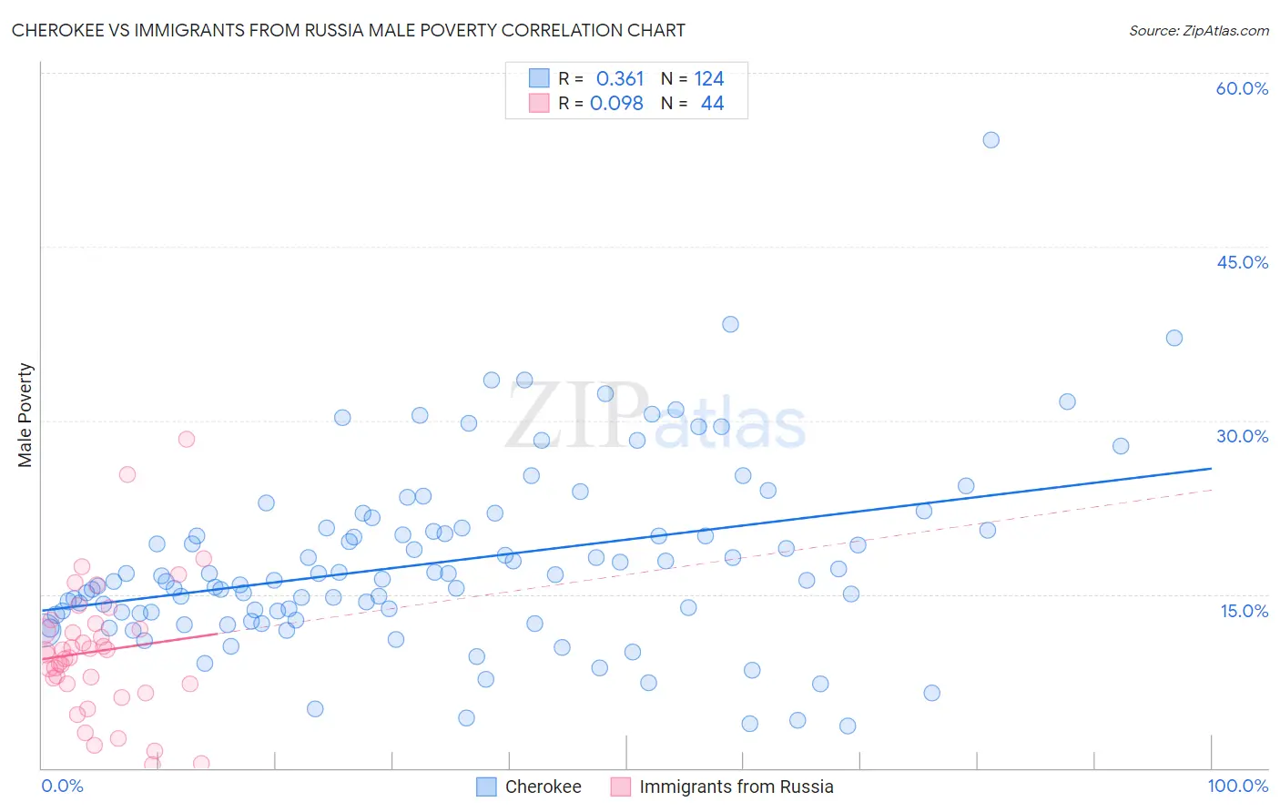Viewport: 1280px width, 812px height.
Task: Click the Male Poverty axis label
Action: click(25, 415)
